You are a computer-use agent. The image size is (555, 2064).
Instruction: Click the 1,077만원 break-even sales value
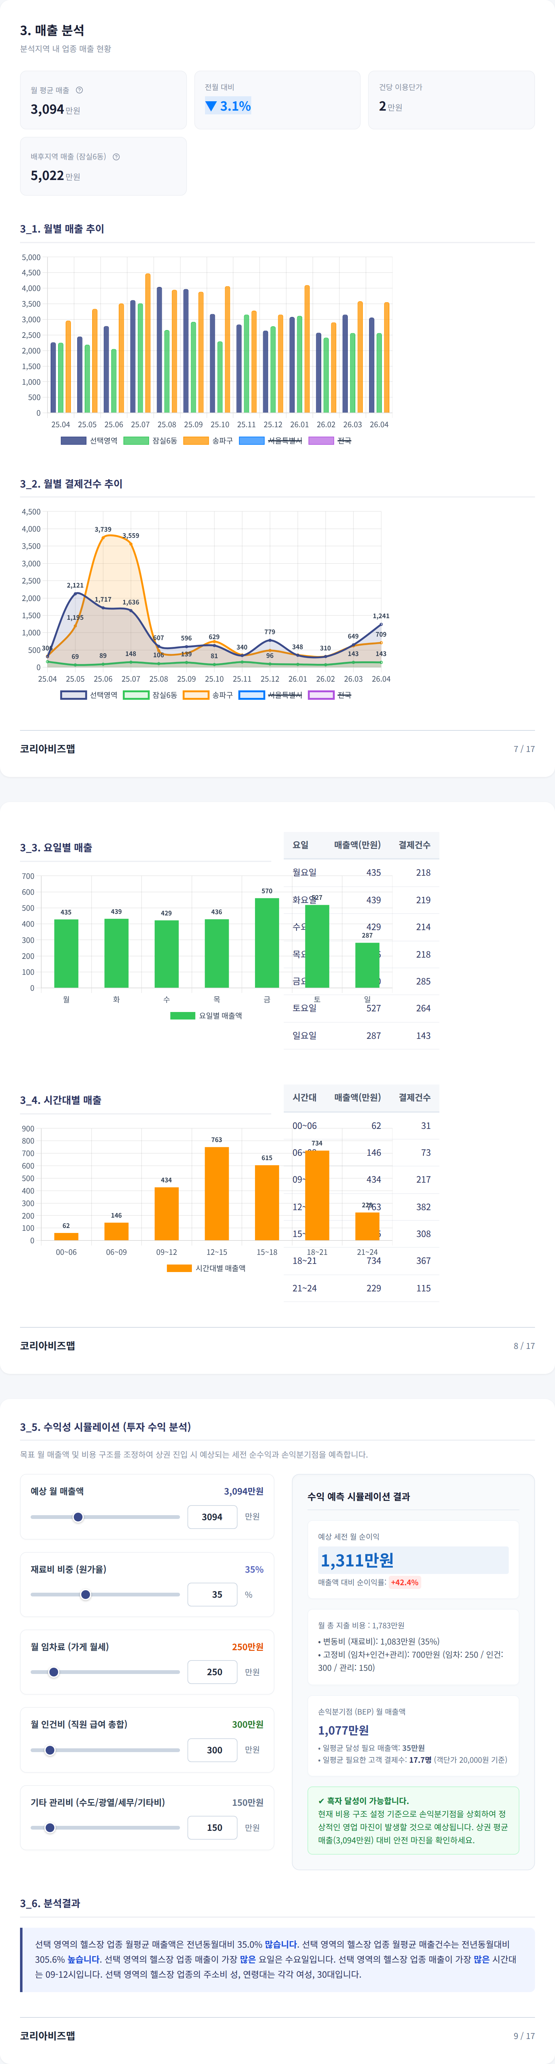343,1730
